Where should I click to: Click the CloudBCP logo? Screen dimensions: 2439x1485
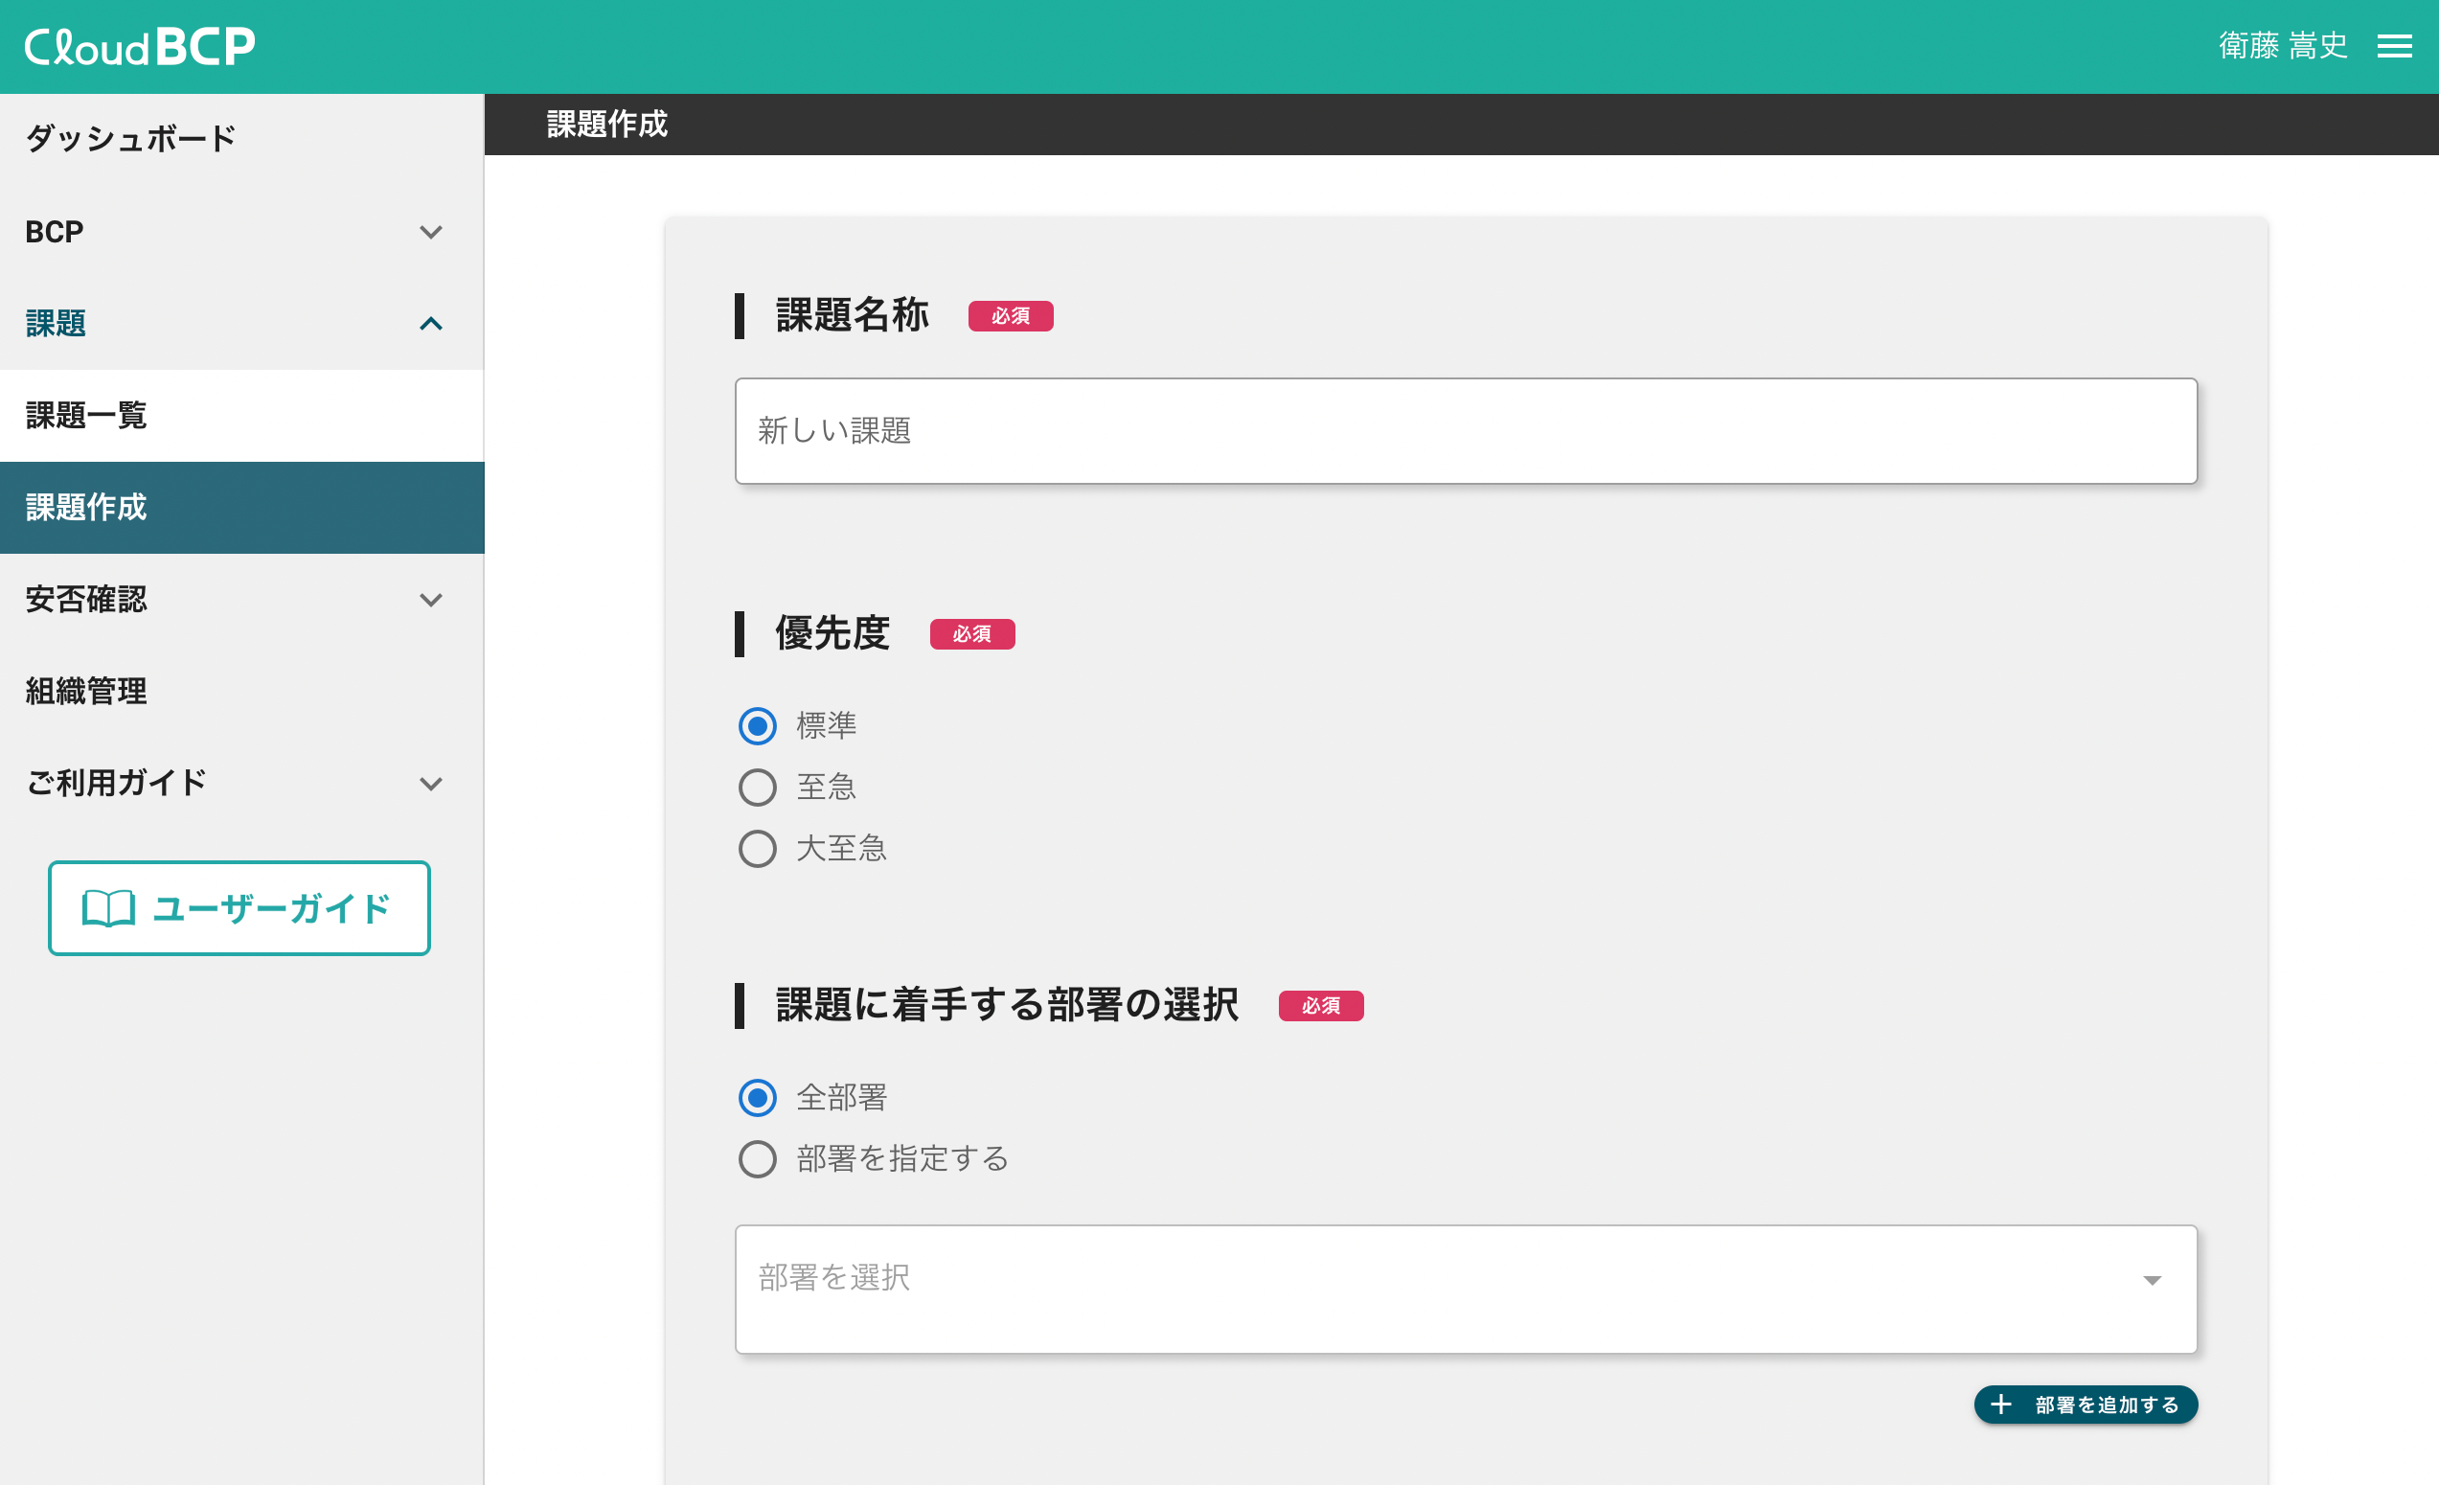coord(140,47)
